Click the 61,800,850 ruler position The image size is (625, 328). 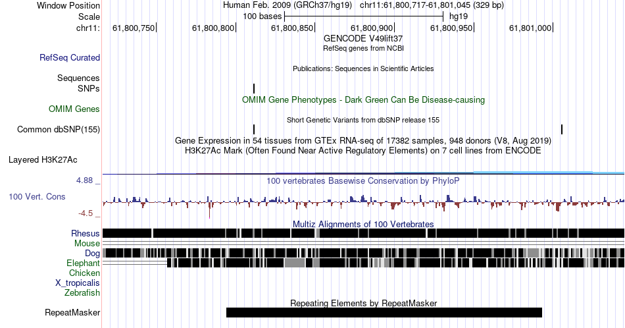tap(293, 28)
